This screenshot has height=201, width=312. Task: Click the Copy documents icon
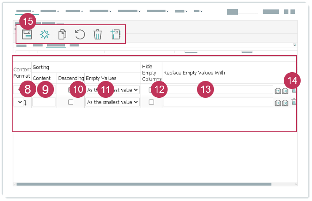tap(62, 34)
